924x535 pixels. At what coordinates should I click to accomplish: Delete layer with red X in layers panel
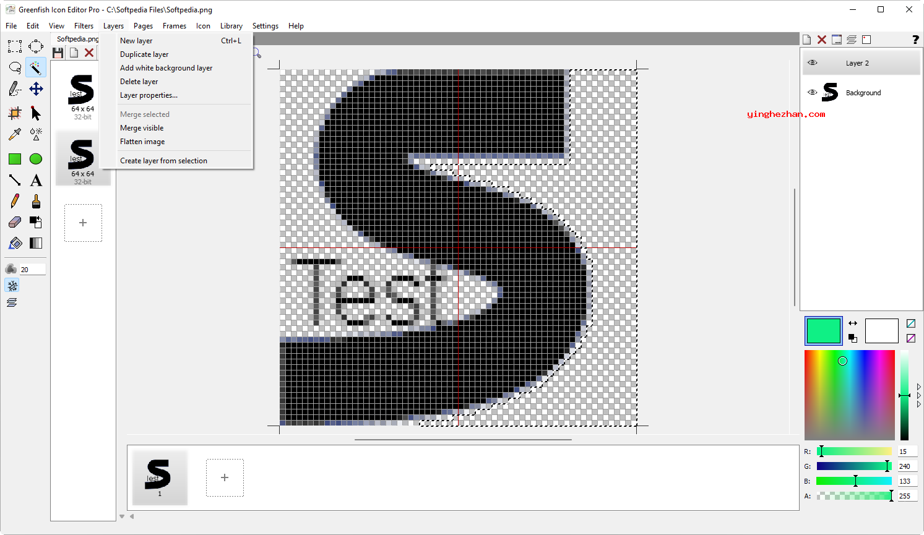pyautogui.click(x=822, y=40)
